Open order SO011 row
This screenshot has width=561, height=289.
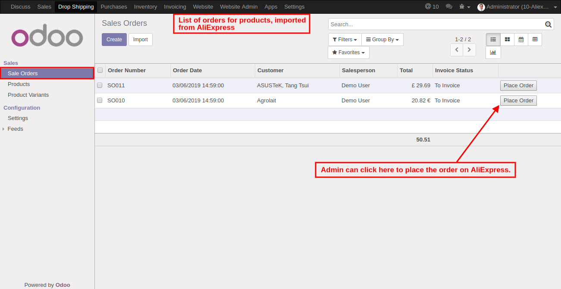pos(328,86)
